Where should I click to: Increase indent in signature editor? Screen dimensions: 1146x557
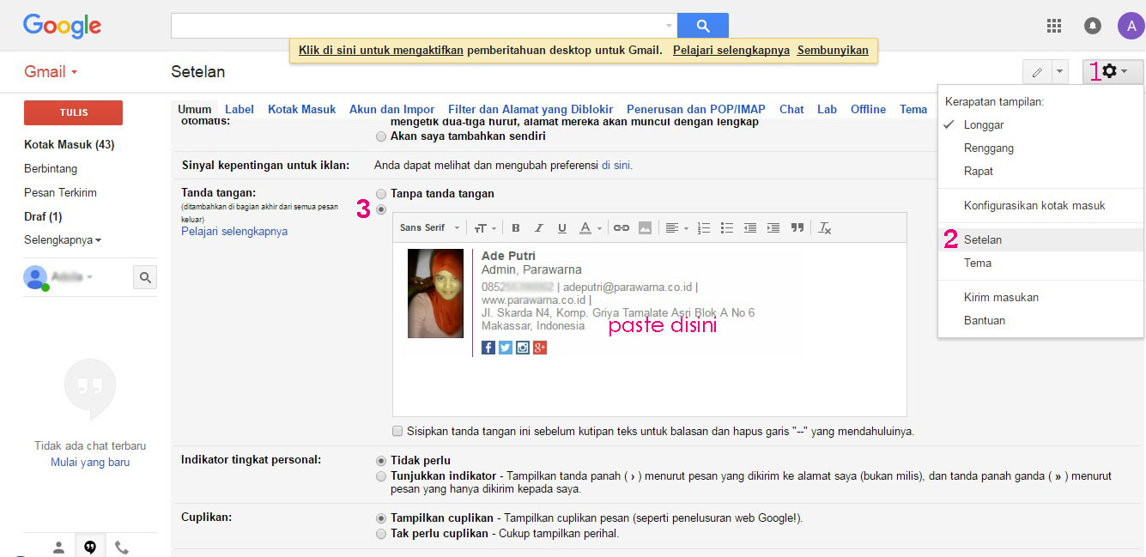click(773, 227)
